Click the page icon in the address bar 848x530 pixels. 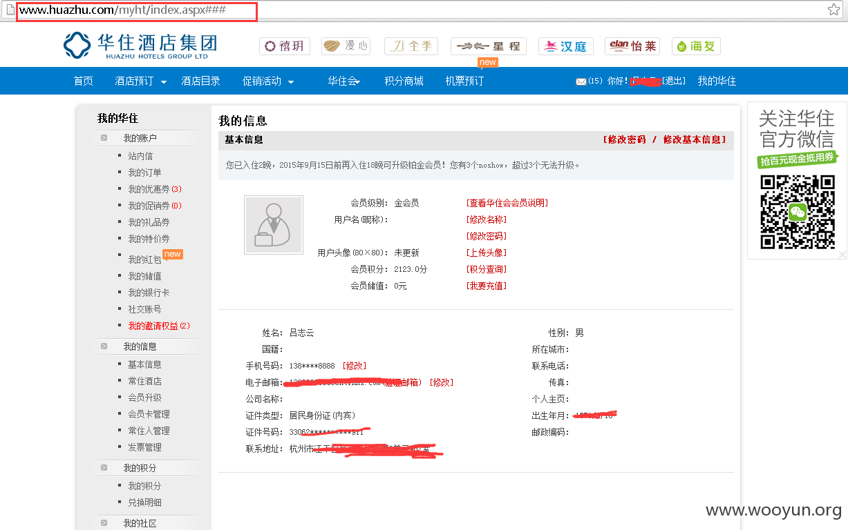coord(10,10)
